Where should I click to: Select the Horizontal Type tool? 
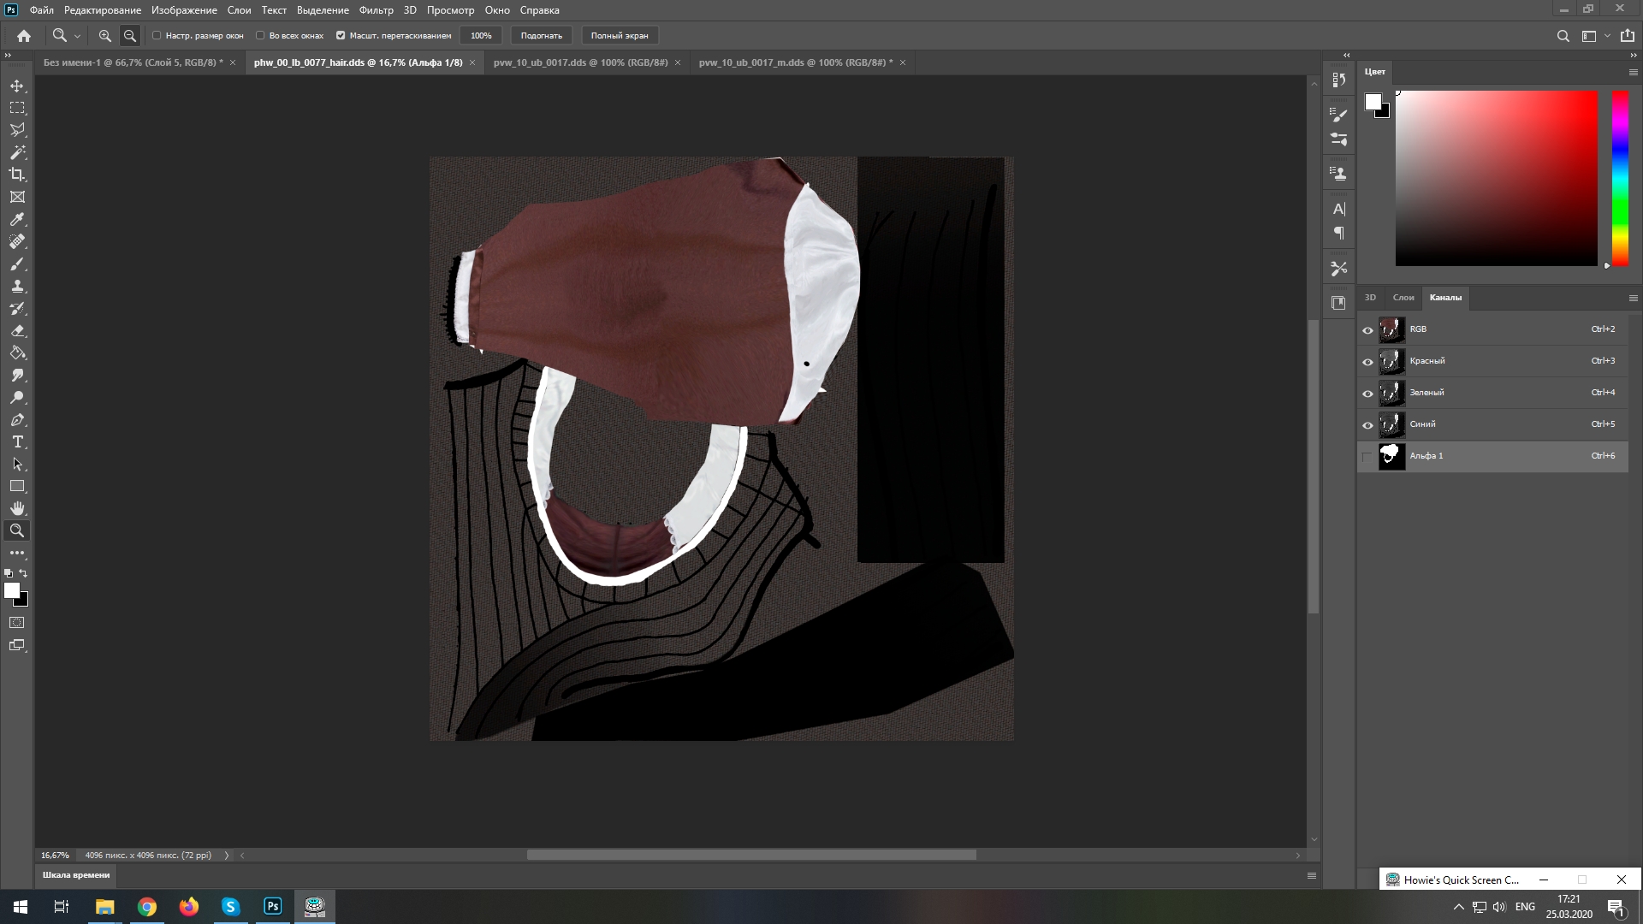[17, 441]
